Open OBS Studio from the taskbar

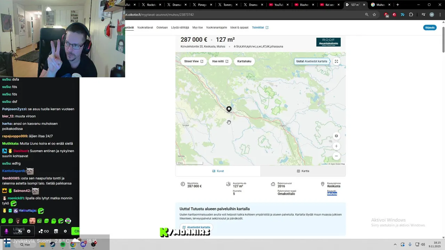coord(93,244)
